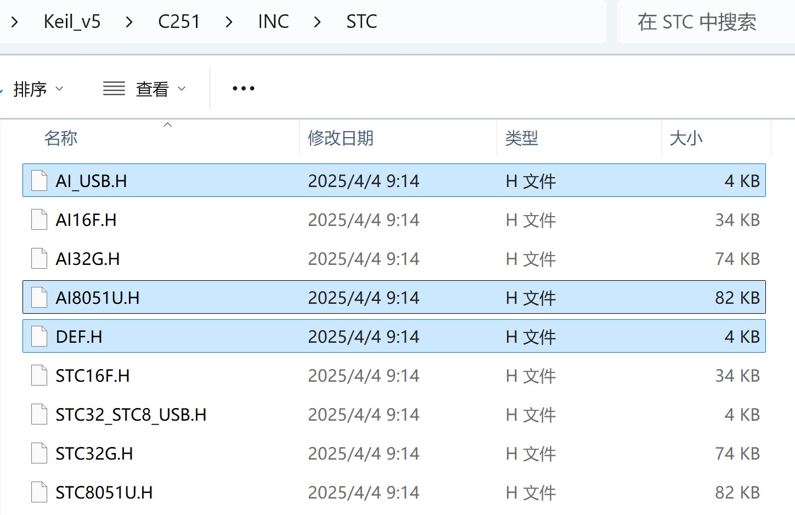This screenshot has height=515, width=795.
Task: Click the modified date of AI16F.H
Action: point(364,220)
